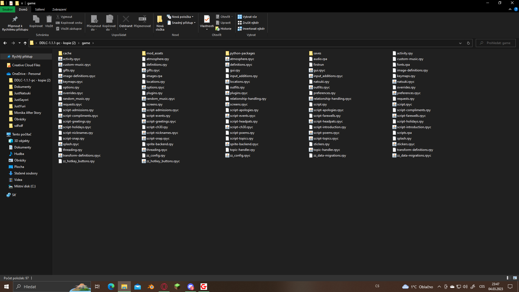Open the address bar history dropdown
The height and width of the screenshot is (292, 519).
460,43
